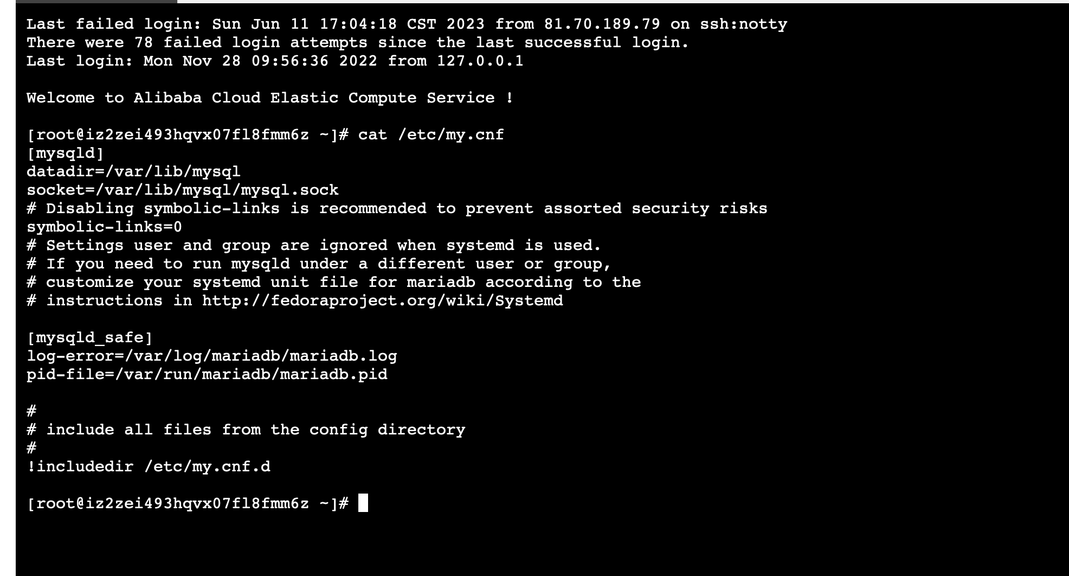This screenshot has width=1069, height=576.
Task: Click the first root@iz2zei493hqvx07fl8fmm6z prompt hostname
Action: coord(172,135)
